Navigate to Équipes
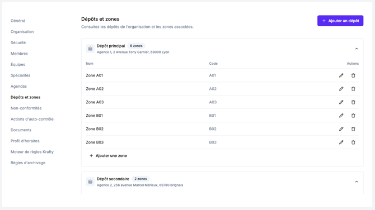This screenshot has height=210, width=375. tap(18, 64)
